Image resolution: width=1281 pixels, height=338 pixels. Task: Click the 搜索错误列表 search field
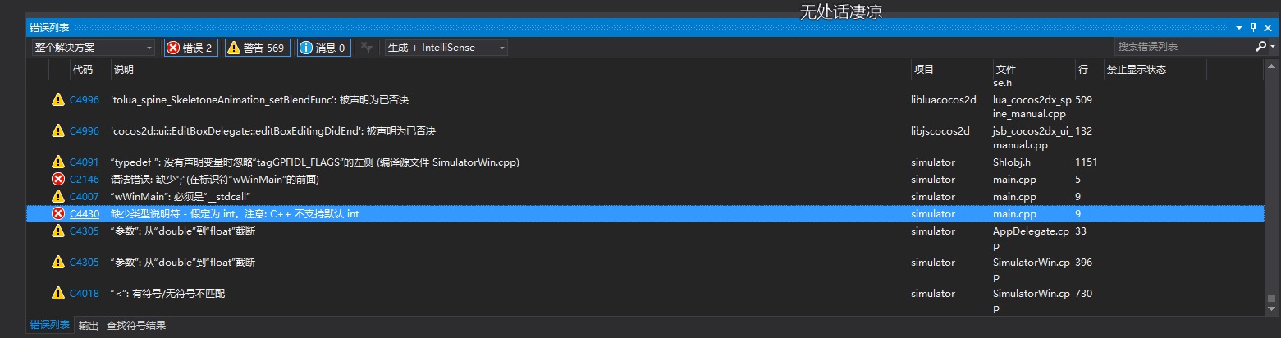click(1183, 47)
